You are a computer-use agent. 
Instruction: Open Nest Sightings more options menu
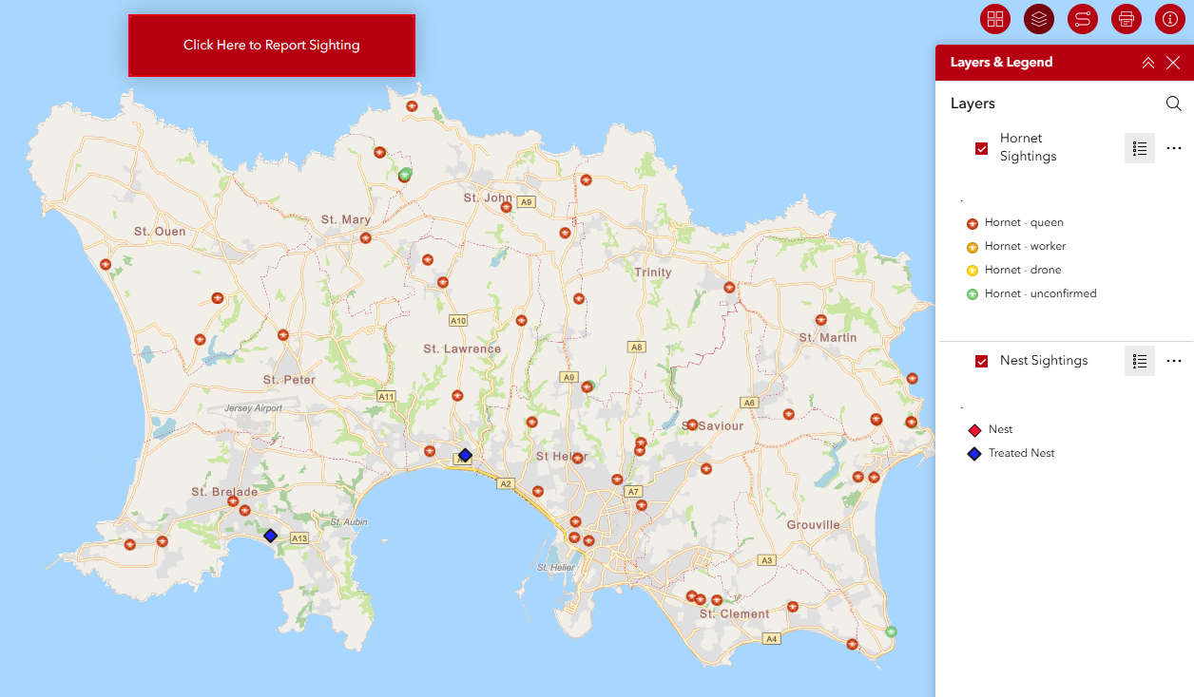[x=1174, y=361]
